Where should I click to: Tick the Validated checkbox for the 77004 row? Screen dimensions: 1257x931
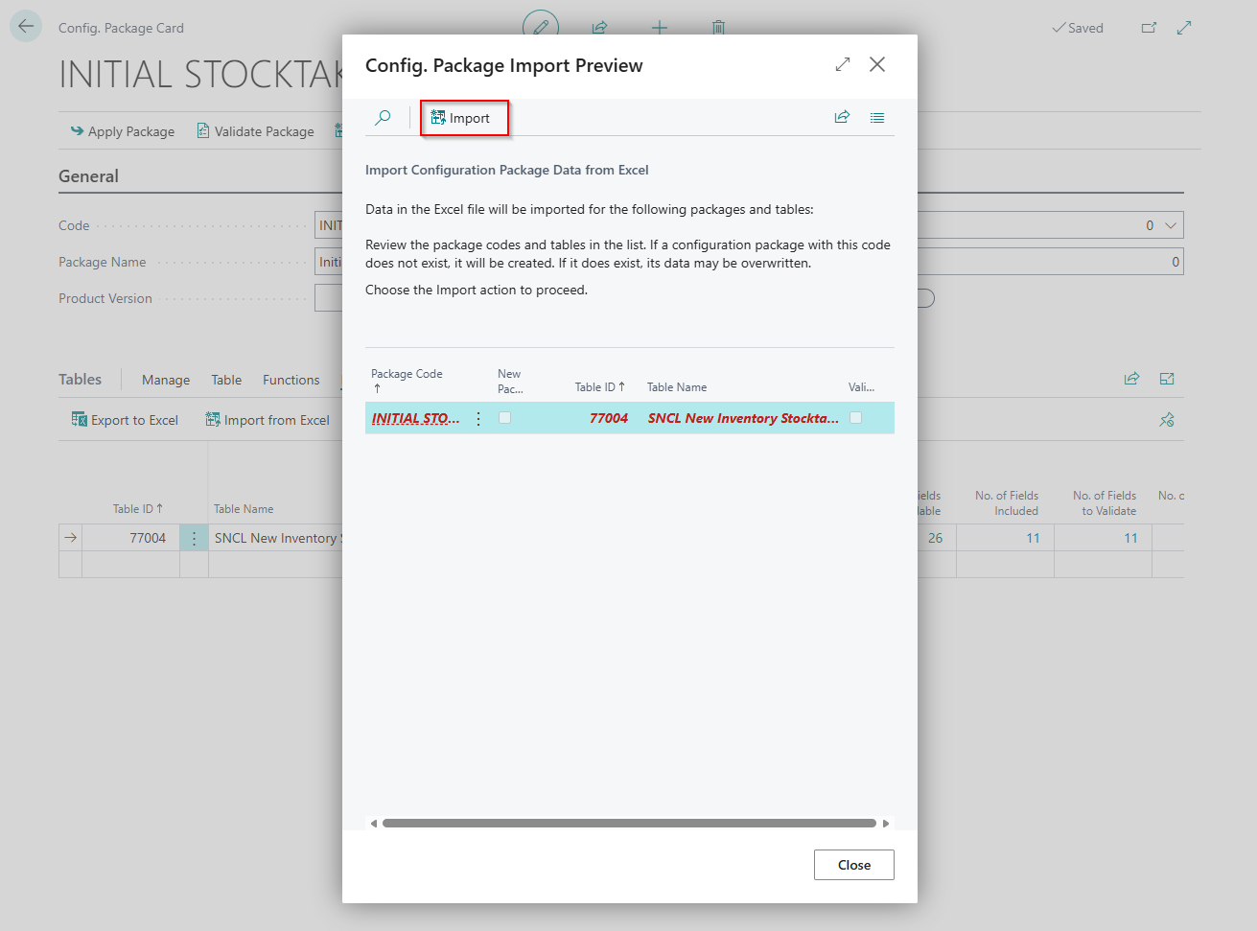855,418
